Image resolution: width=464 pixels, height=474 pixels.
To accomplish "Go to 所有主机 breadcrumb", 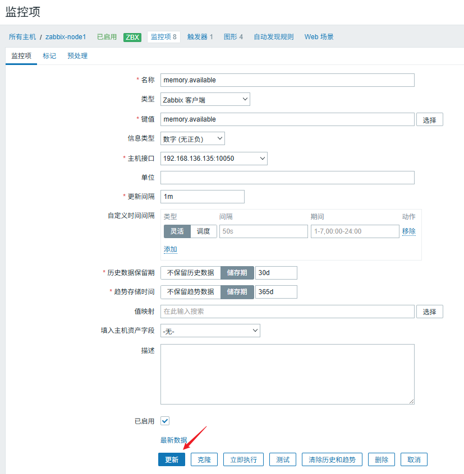I will pos(22,37).
